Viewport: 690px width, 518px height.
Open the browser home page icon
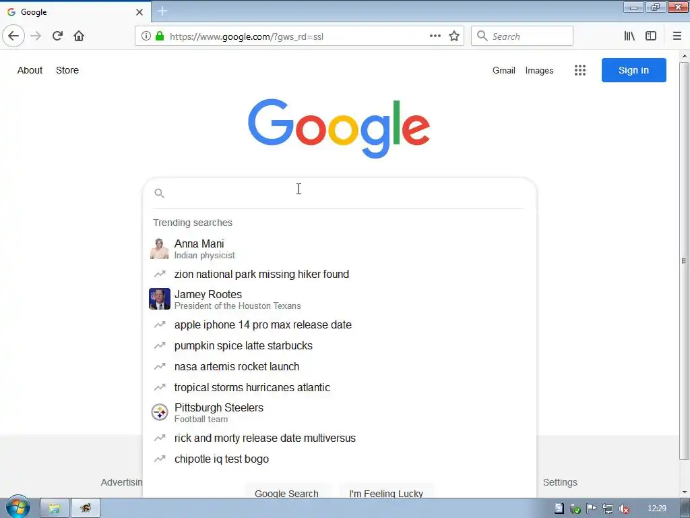[x=79, y=36]
